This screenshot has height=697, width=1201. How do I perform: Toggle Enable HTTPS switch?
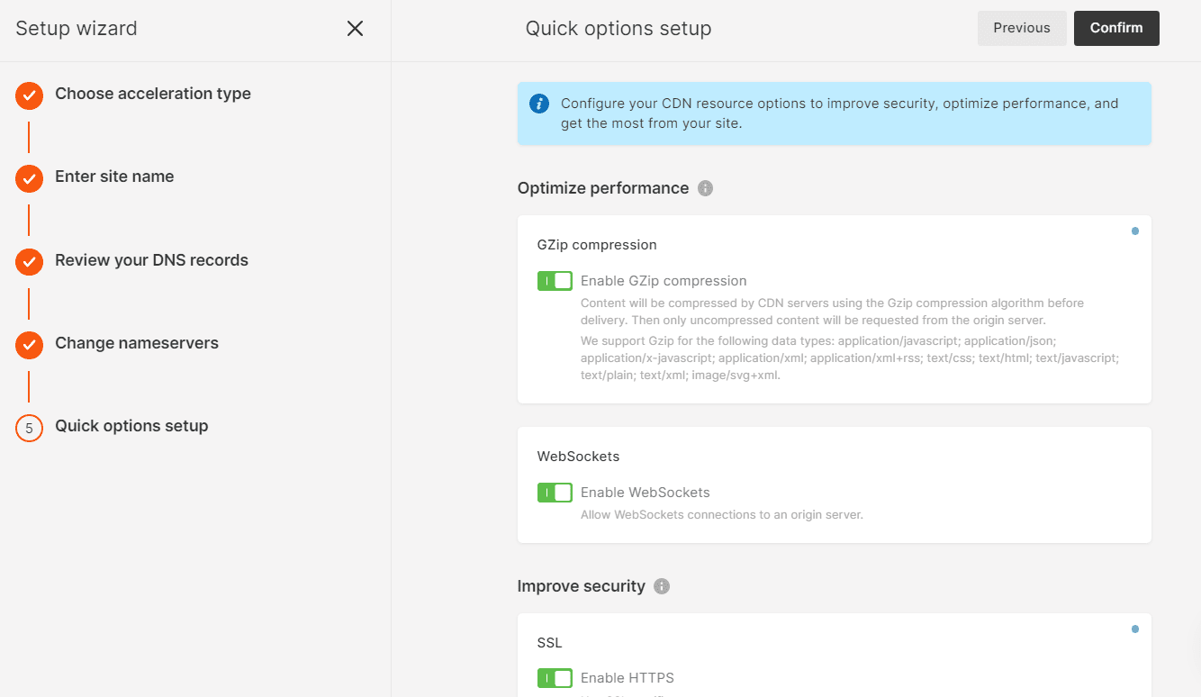(555, 678)
